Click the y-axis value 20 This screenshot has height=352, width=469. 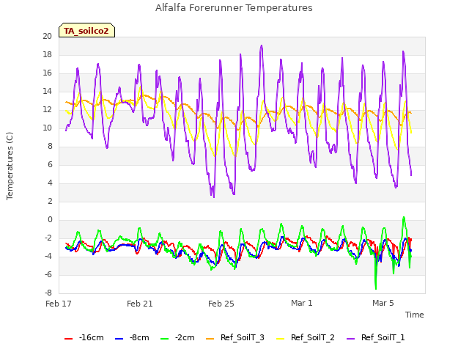(47, 36)
